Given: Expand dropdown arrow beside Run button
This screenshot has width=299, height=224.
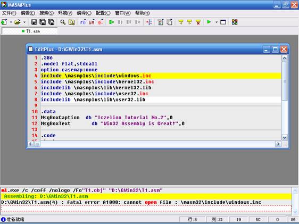Looking at the screenshot, I should [x=217, y=22].
